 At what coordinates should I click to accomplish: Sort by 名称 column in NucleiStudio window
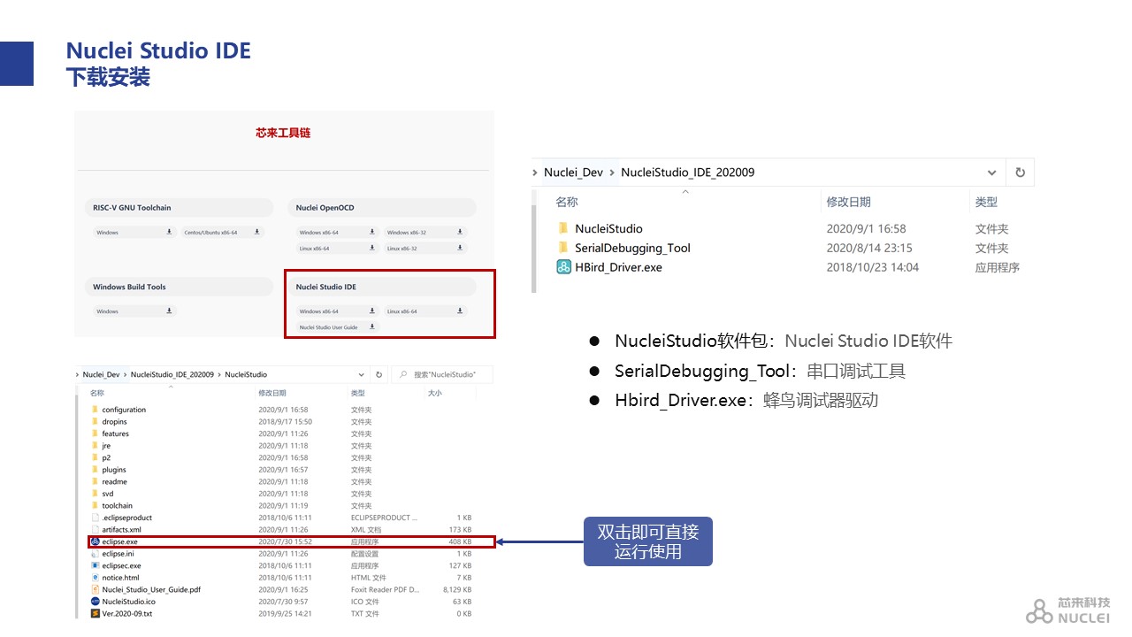[x=96, y=393]
